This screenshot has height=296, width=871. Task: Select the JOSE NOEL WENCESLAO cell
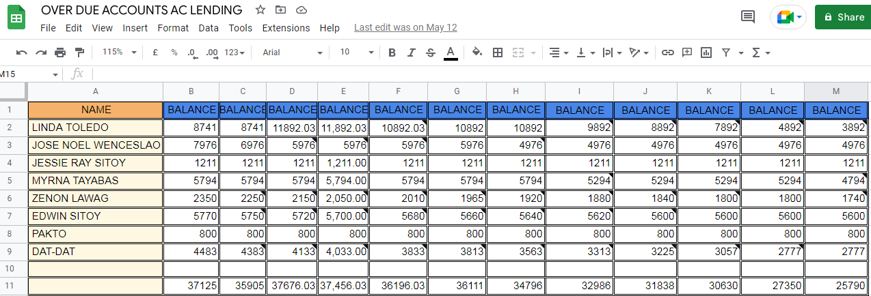click(96, 145)
